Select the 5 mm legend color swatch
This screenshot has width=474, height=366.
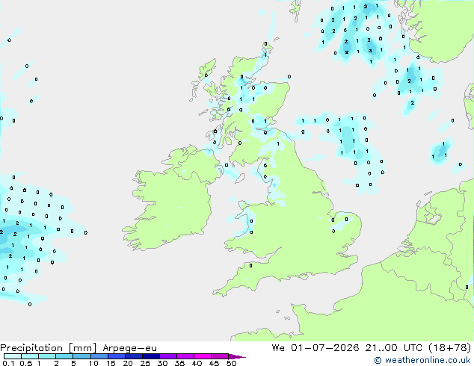(x=81, y=356)
